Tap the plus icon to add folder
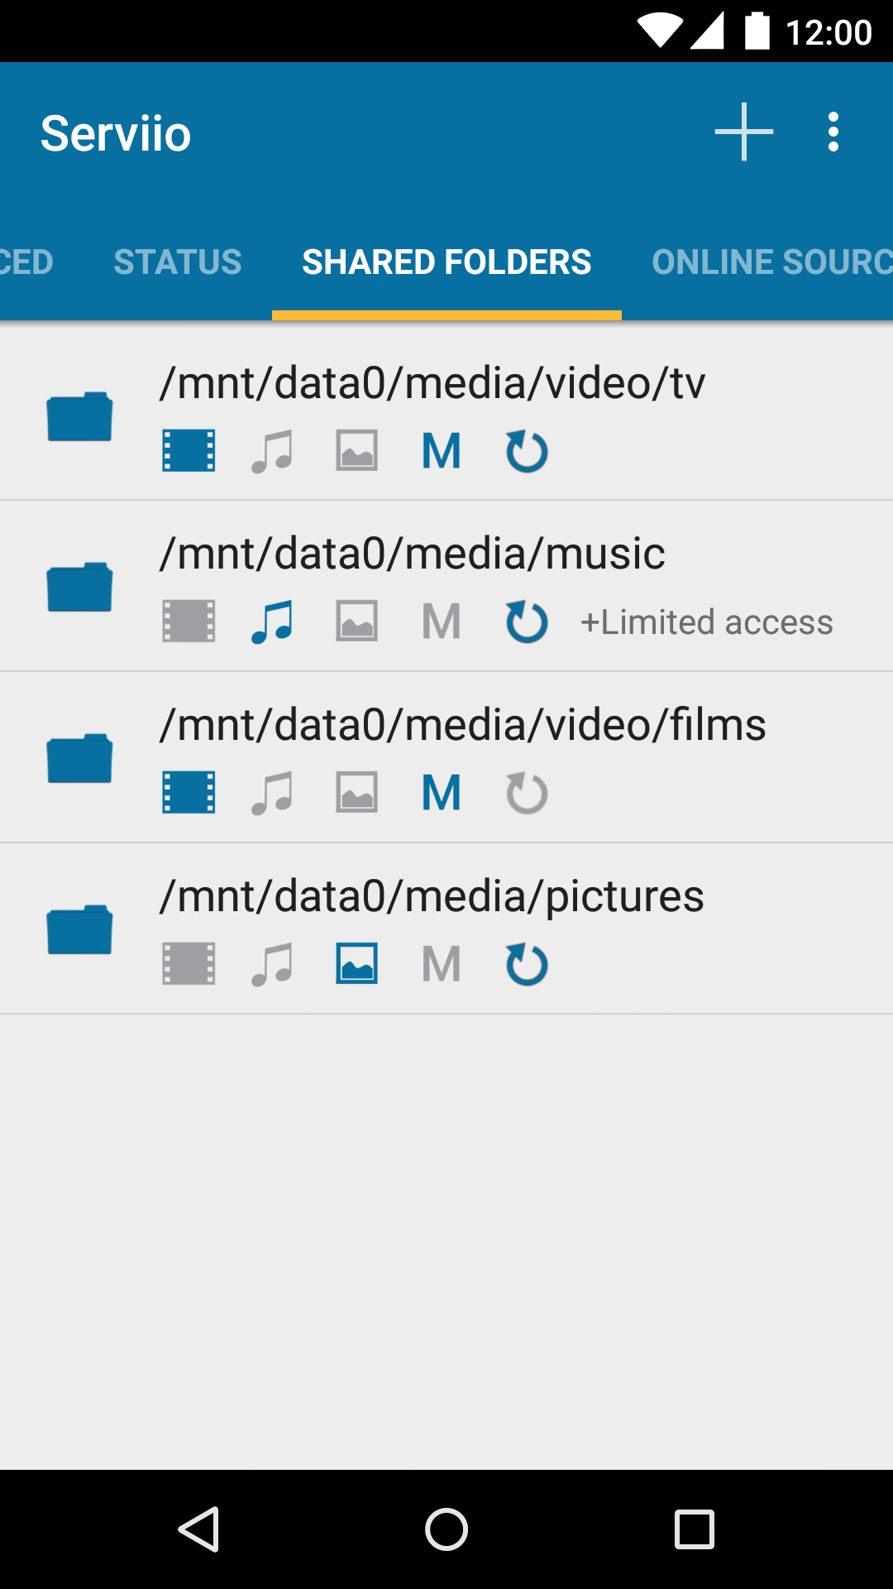The width and height of the screenshot is (893, 1589). click(743, 132)
